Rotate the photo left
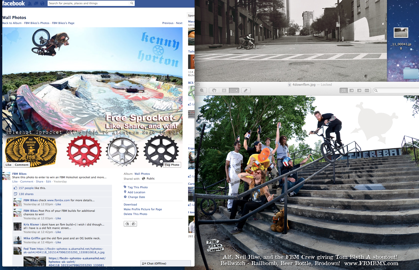Image resolution: width=419 pixels, height=270 pixels. 127,224
